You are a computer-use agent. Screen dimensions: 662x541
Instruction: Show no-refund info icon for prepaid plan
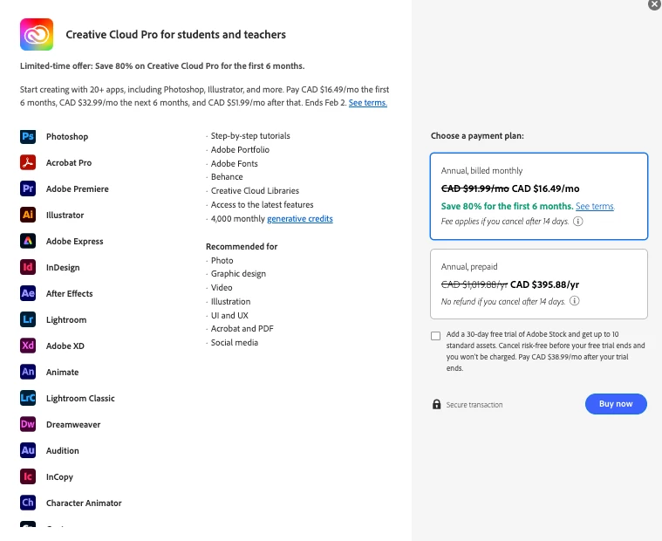[x=575, y=301]
